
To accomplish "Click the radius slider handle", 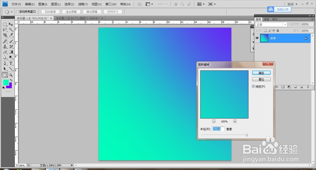I will point(247,135).
